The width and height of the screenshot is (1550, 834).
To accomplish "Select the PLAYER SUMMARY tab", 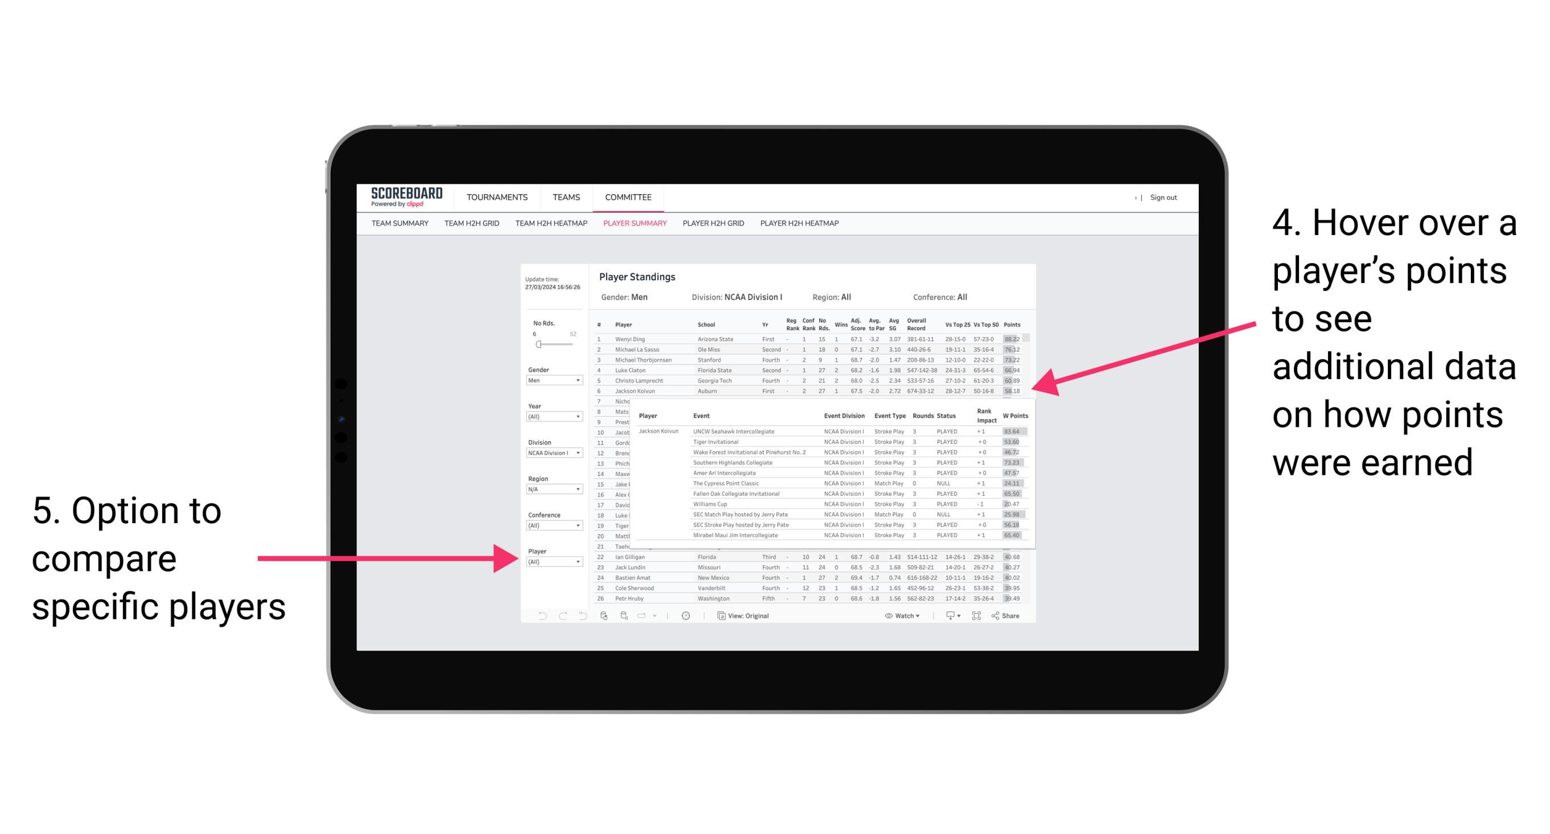I will coord(634,225).
